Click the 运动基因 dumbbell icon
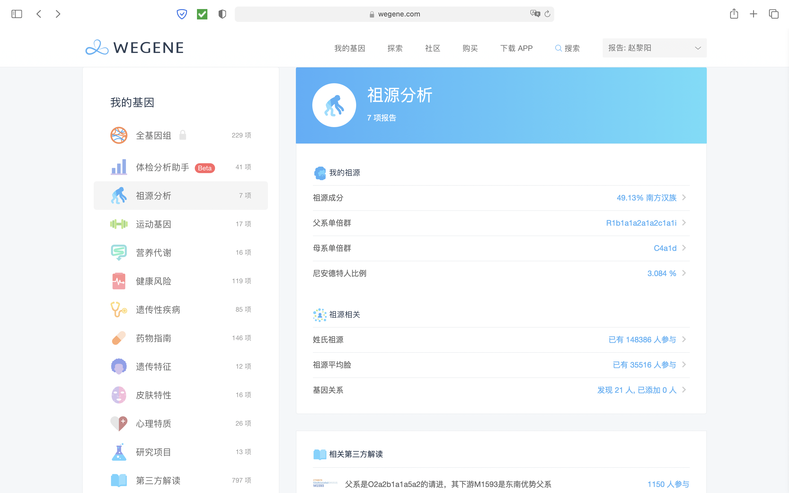 pyautogui.click(x=119, y=224)
